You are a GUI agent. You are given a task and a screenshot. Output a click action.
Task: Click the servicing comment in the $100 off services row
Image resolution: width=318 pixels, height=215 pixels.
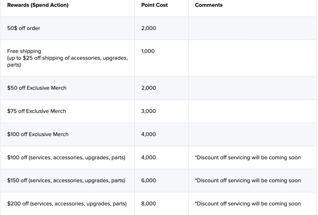[x=248, y=158]
